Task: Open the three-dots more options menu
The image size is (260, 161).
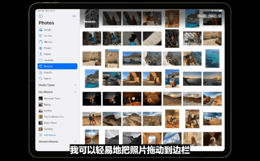Action: click(x=220, y=16)
